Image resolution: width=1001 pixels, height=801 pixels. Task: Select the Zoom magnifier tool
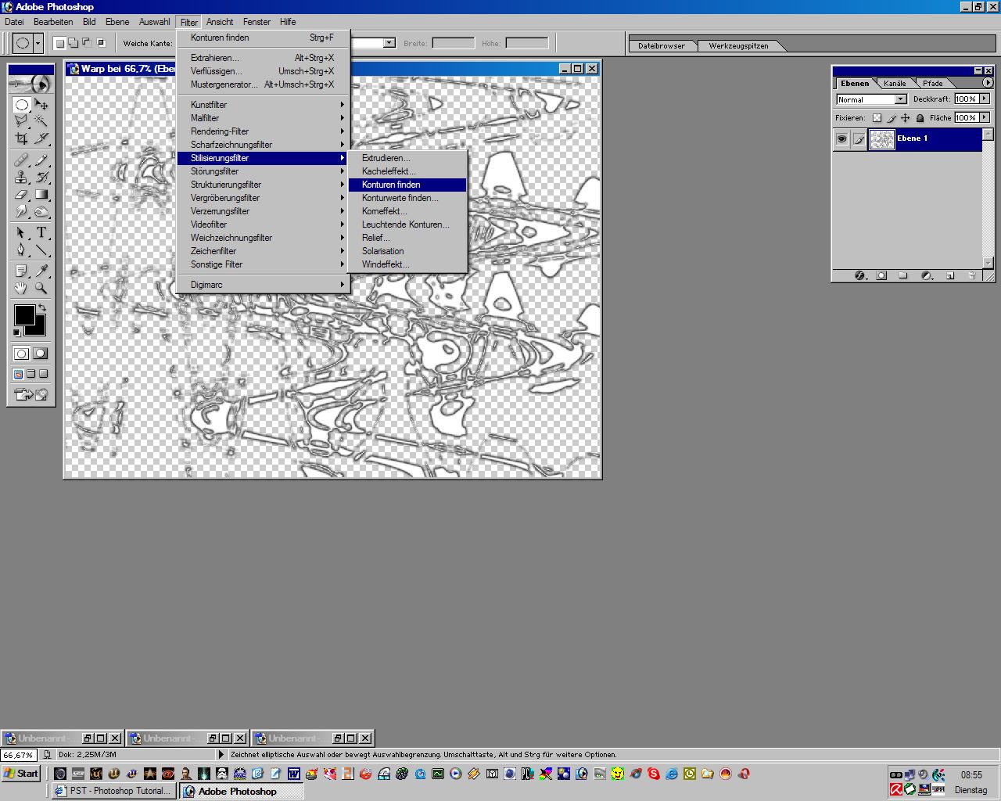coord(41,288)
